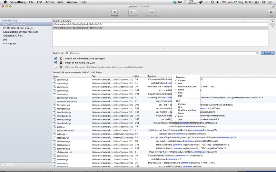Click the Refresh toolbar icon

(115, 12)
